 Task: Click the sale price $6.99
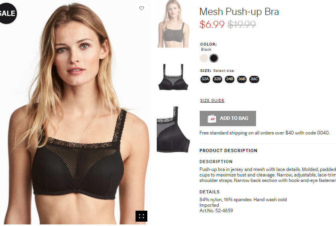coord(212,24)
